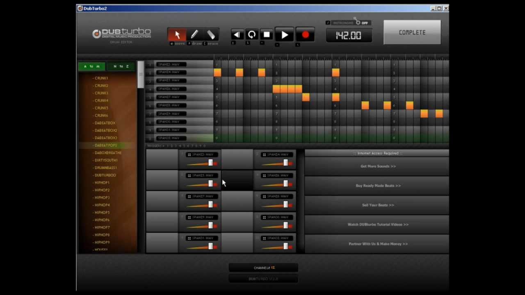The height and width of the screenshot is (295, 525).
Task: Select HIPHOP7 in the sound list
Action: 102,227
